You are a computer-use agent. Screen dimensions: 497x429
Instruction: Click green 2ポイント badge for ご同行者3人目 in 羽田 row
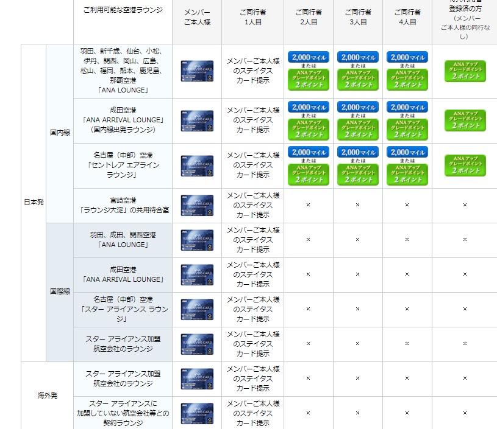click(x=358, y=80)
